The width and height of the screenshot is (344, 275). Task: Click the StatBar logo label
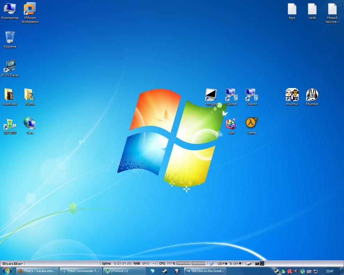[13, 264]
